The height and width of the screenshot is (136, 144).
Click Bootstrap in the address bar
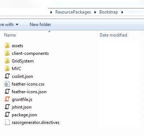(x=108, y=12)
